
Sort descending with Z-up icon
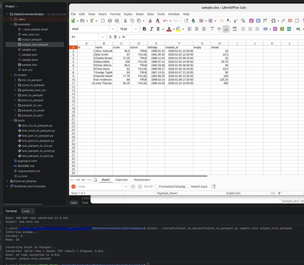click(236, 21)
